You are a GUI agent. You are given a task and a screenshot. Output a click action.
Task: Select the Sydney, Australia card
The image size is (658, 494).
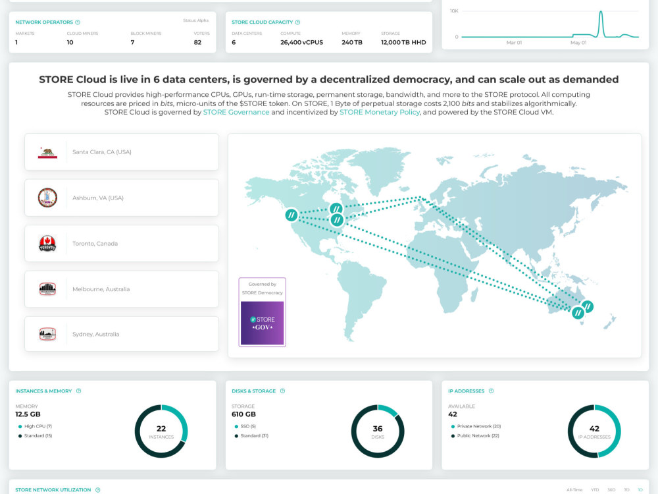[122, 334]
